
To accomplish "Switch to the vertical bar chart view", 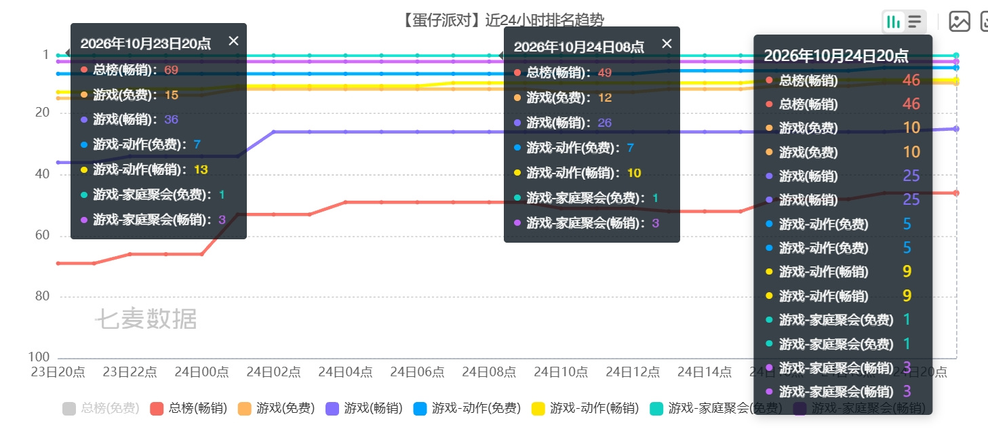I will pos(893,22).
